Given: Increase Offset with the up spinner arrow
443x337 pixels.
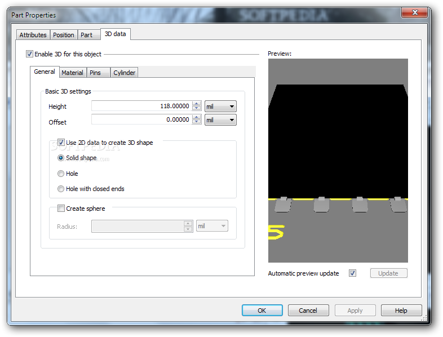Looking at the screenshot, I should point(196,117).
